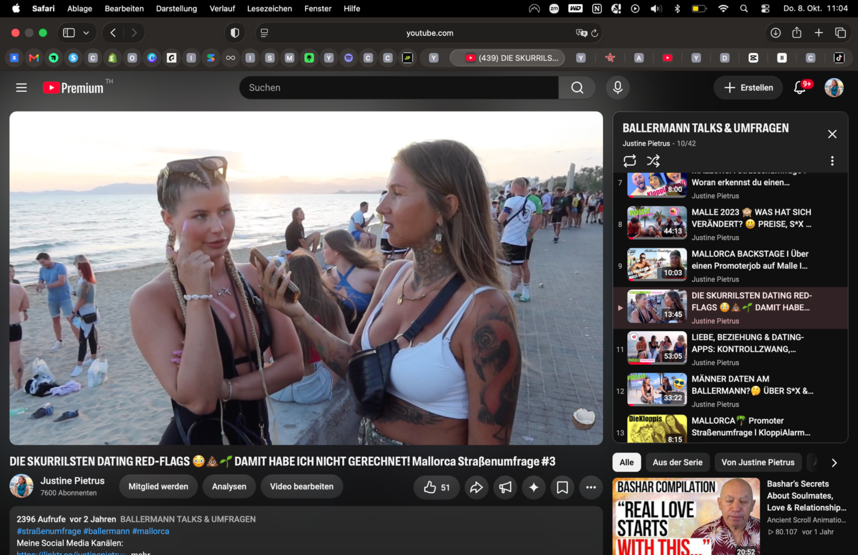Open LIEBE, BEZIEHUNG & DATING-APPS playlist video
The height and width of the screenshot is (555, 858).
pos(731,349)
